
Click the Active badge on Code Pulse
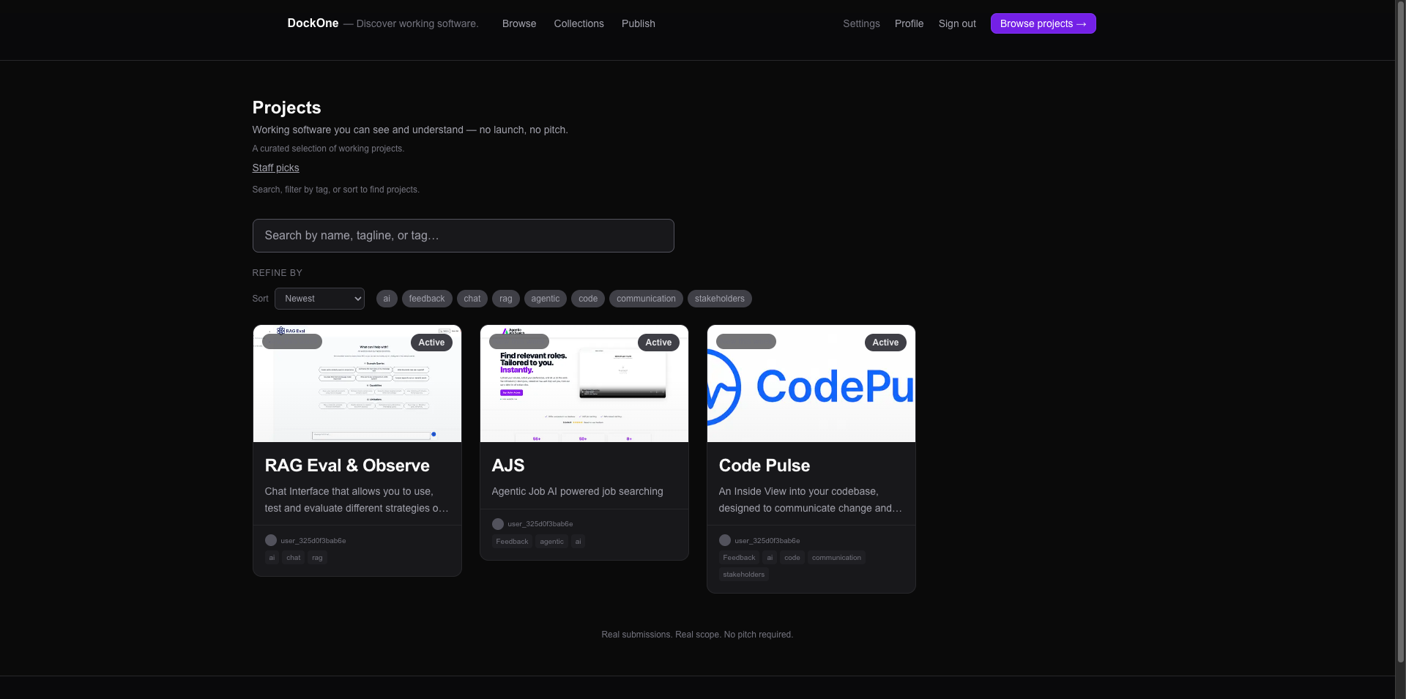(x=885, y=342)
